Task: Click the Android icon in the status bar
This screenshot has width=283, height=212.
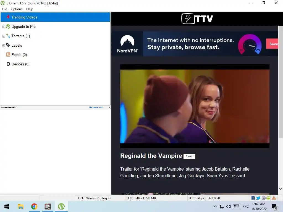Action: [x=268, y=198]
